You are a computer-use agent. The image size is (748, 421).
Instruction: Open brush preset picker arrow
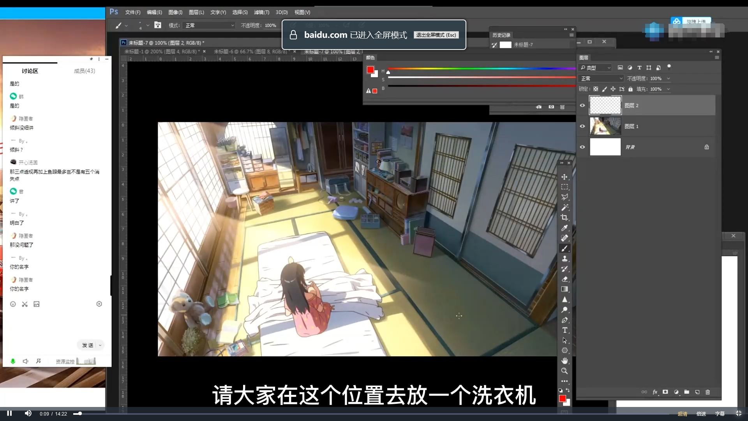point(148,25)
